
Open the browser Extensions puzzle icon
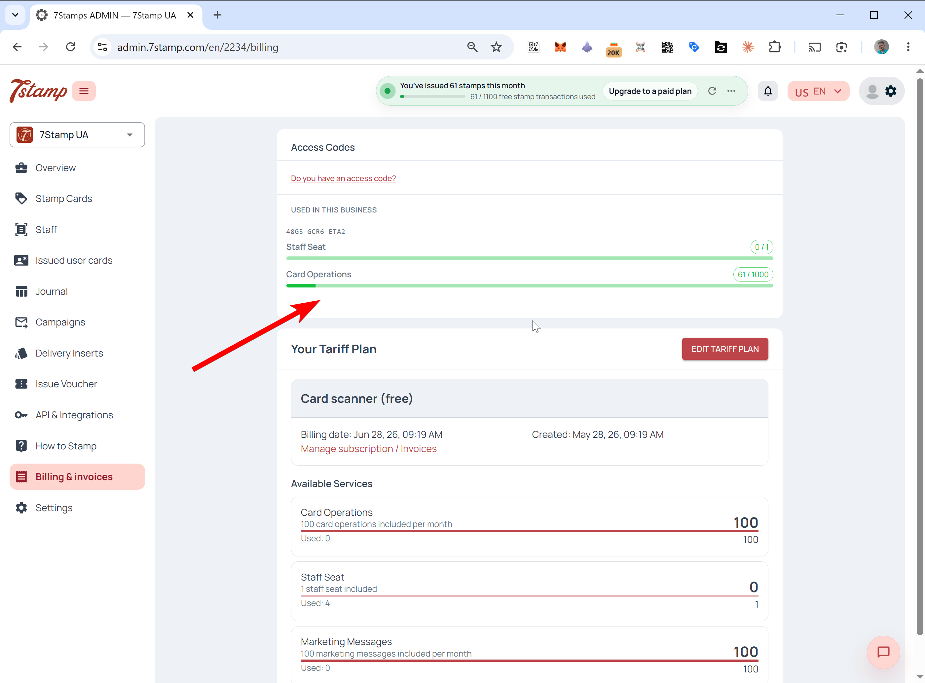pos(775,47)
